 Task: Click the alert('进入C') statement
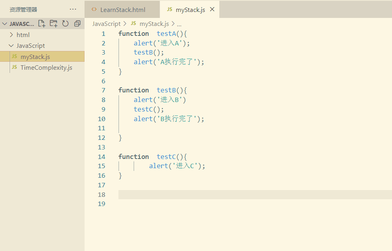pyautogui.click(x=177, y=166)
